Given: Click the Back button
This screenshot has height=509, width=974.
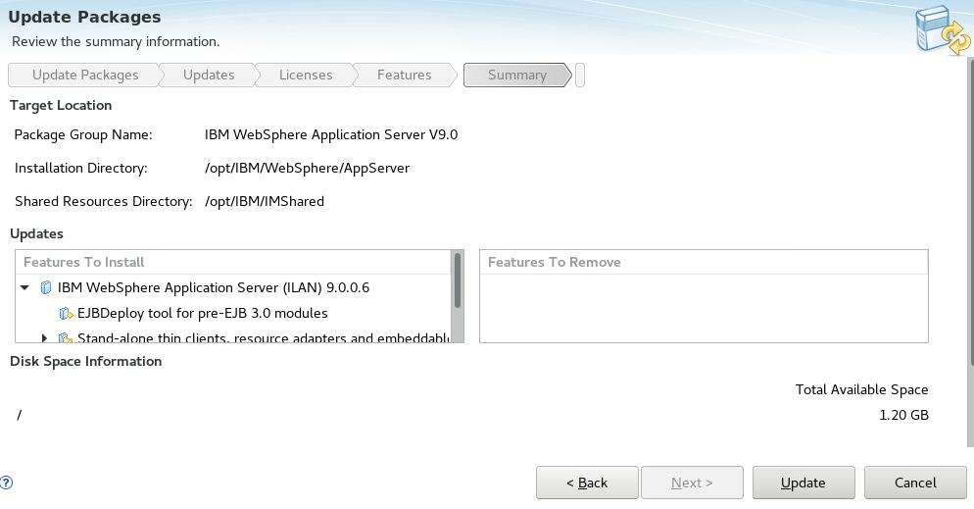Looking at the screenshot, I should [587, 483].
